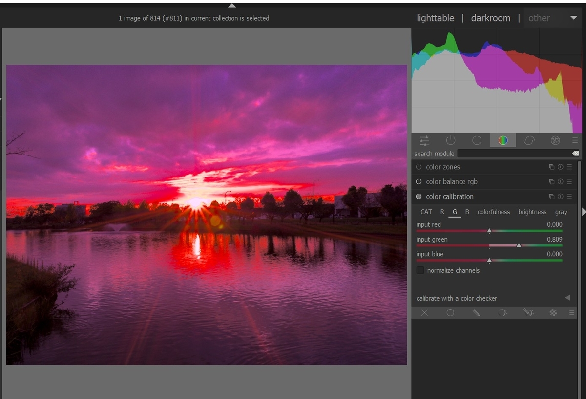586x399 pixels.
Task: Enable the color zones module
Action: 419,167
